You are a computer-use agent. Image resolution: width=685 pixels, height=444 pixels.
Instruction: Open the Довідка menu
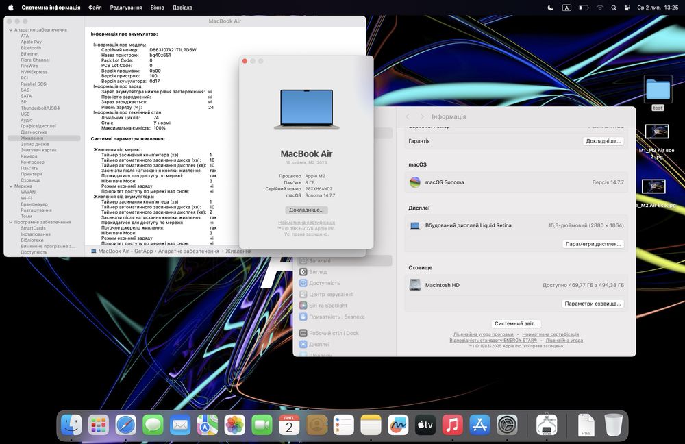coord(182,8)
